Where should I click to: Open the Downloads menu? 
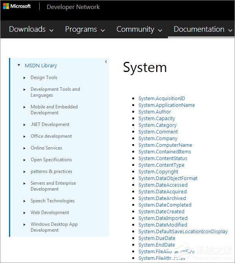[x=31, y=29]
